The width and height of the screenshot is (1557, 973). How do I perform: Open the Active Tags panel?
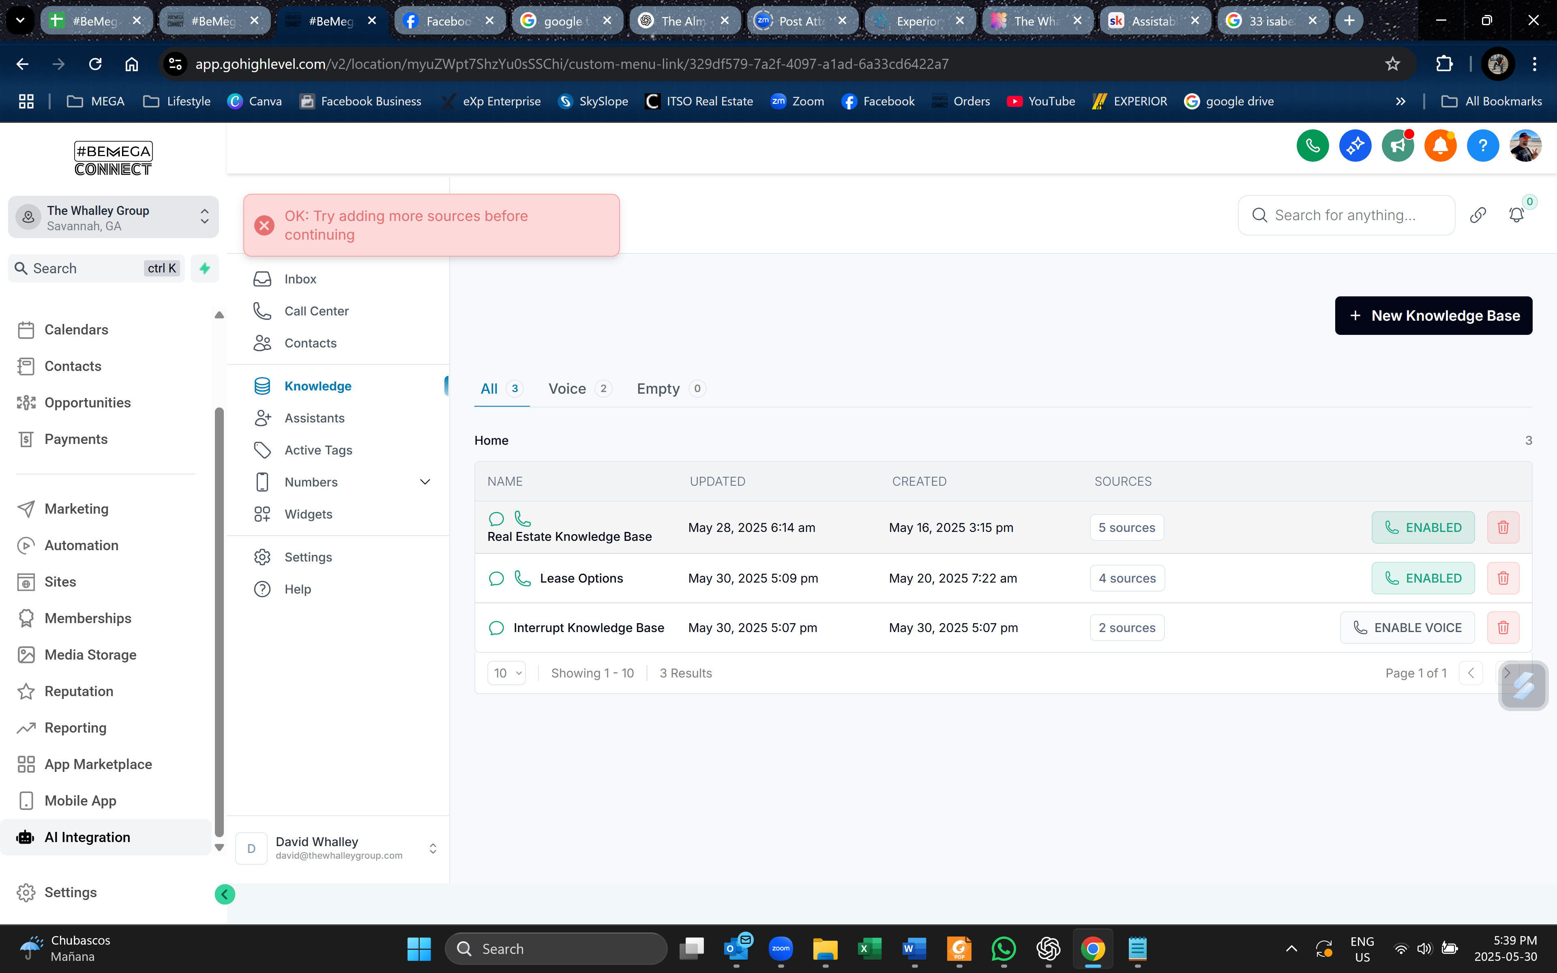318,450
